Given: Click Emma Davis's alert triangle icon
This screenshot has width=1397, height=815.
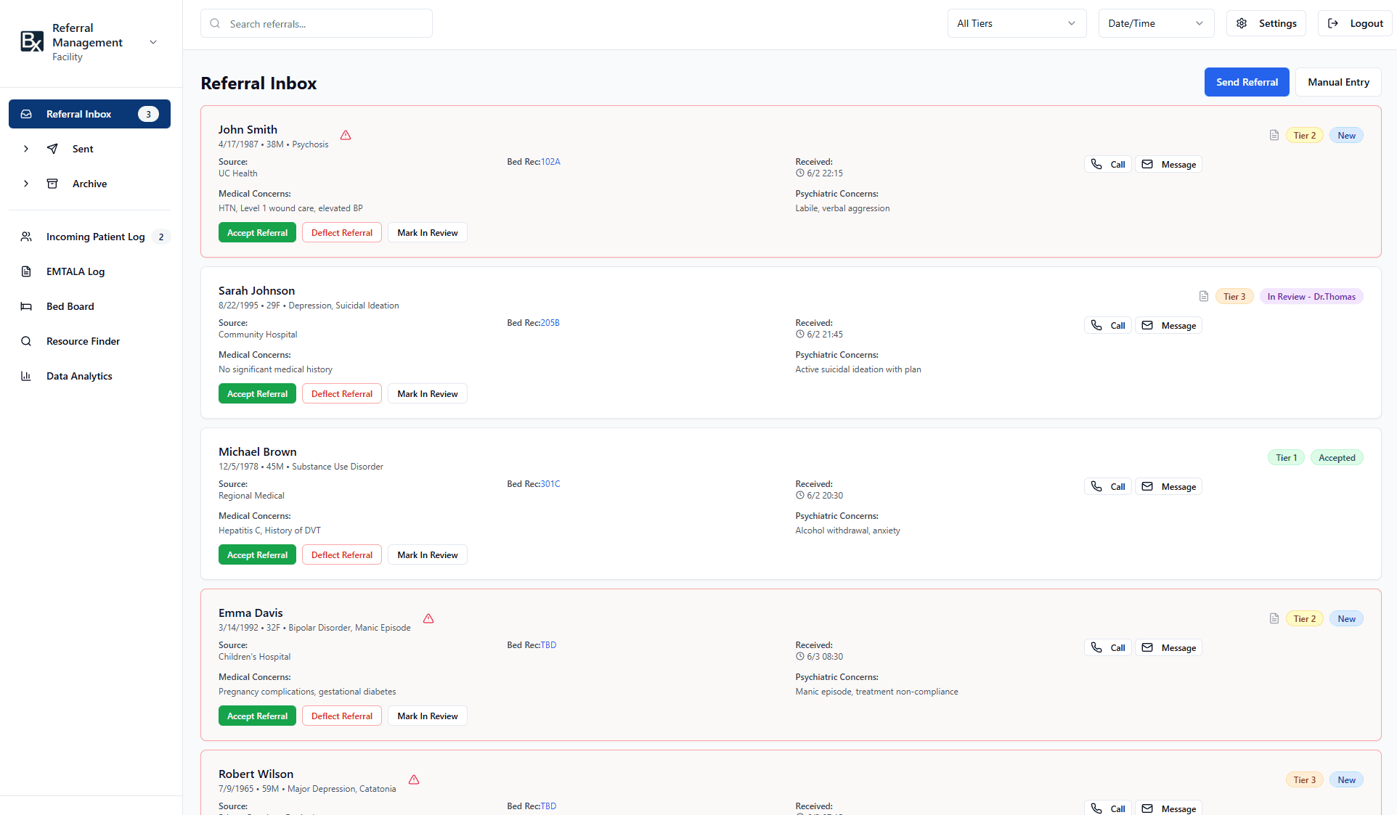Looking at the screenshot, I should [428, 619].
